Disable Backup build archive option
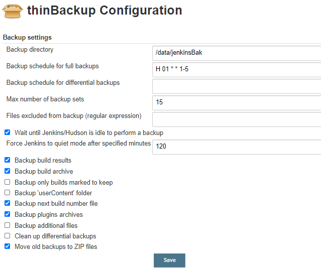Screen dimensions: 321x268 8,171
